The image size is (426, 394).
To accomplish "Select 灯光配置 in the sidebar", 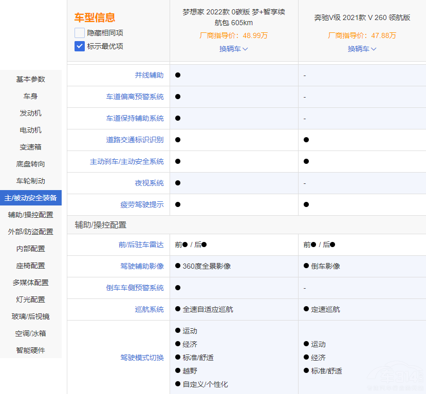I will pos(31,299).
